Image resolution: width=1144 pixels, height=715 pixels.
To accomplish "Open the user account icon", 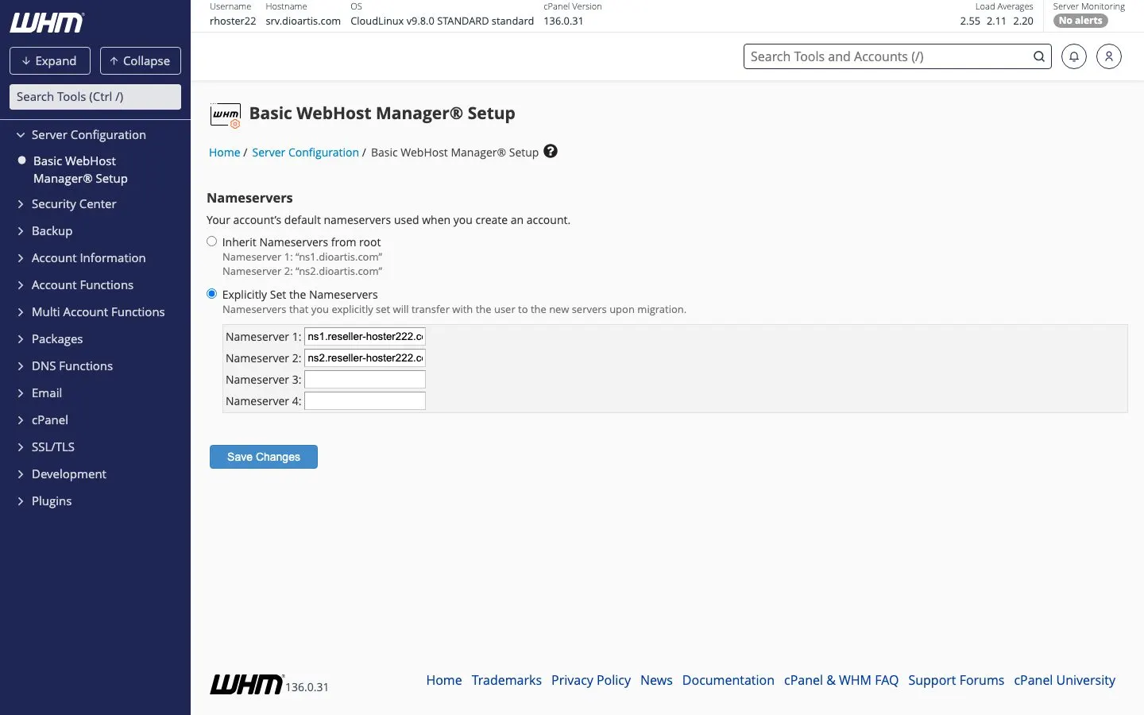I will (x=1108, y=56).
